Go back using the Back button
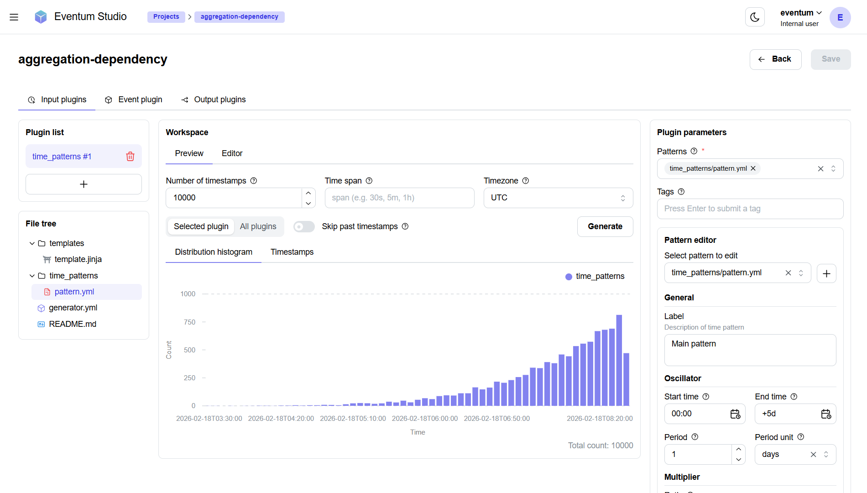Screen dimensions: 867x493 click(x=775, y=59)
